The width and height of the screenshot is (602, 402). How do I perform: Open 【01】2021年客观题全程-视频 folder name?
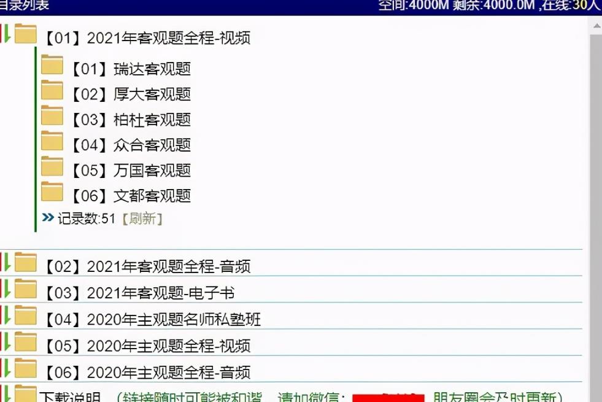tap(147, 38)
